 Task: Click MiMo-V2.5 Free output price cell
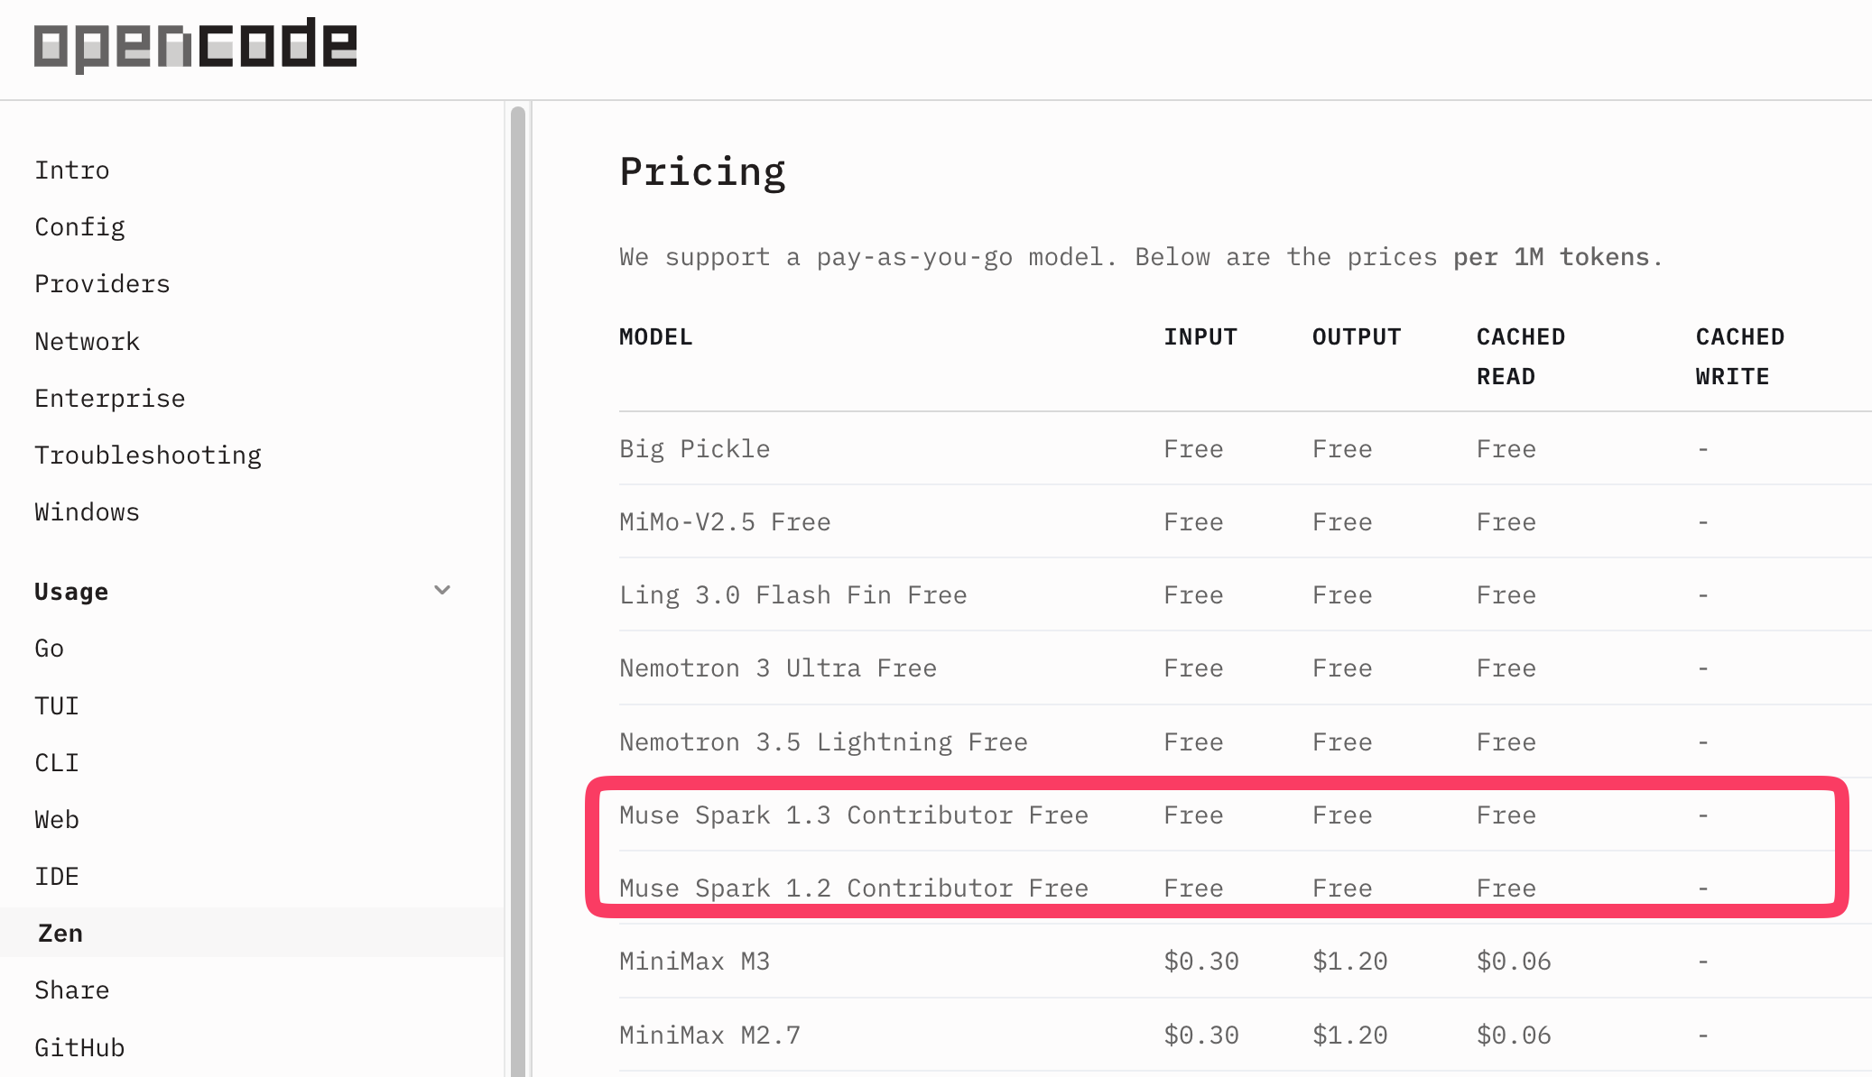[x=1342, y=521]
